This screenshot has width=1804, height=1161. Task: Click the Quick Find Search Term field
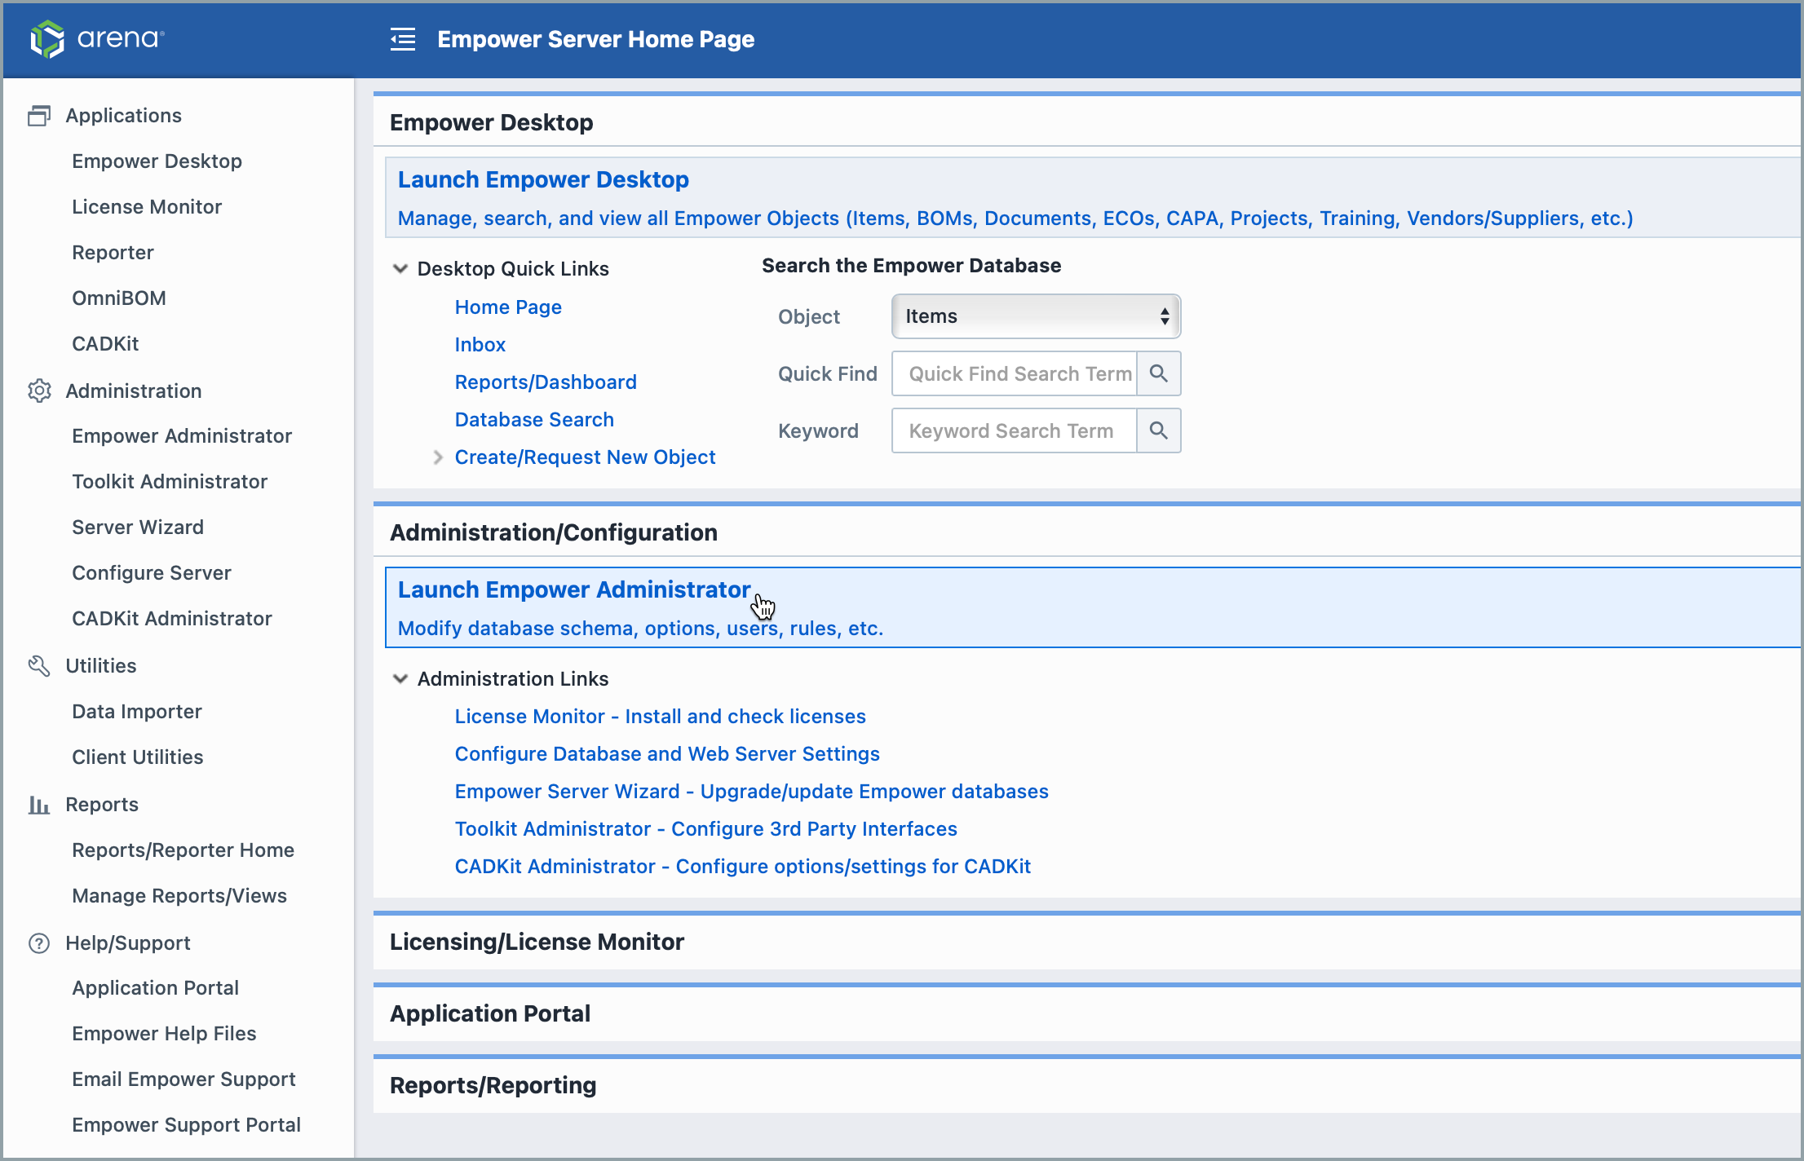tap(1015, 373)
